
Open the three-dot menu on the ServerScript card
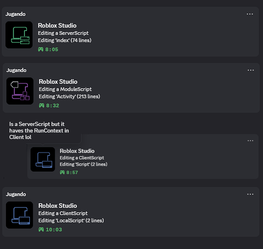coord(250,14)
